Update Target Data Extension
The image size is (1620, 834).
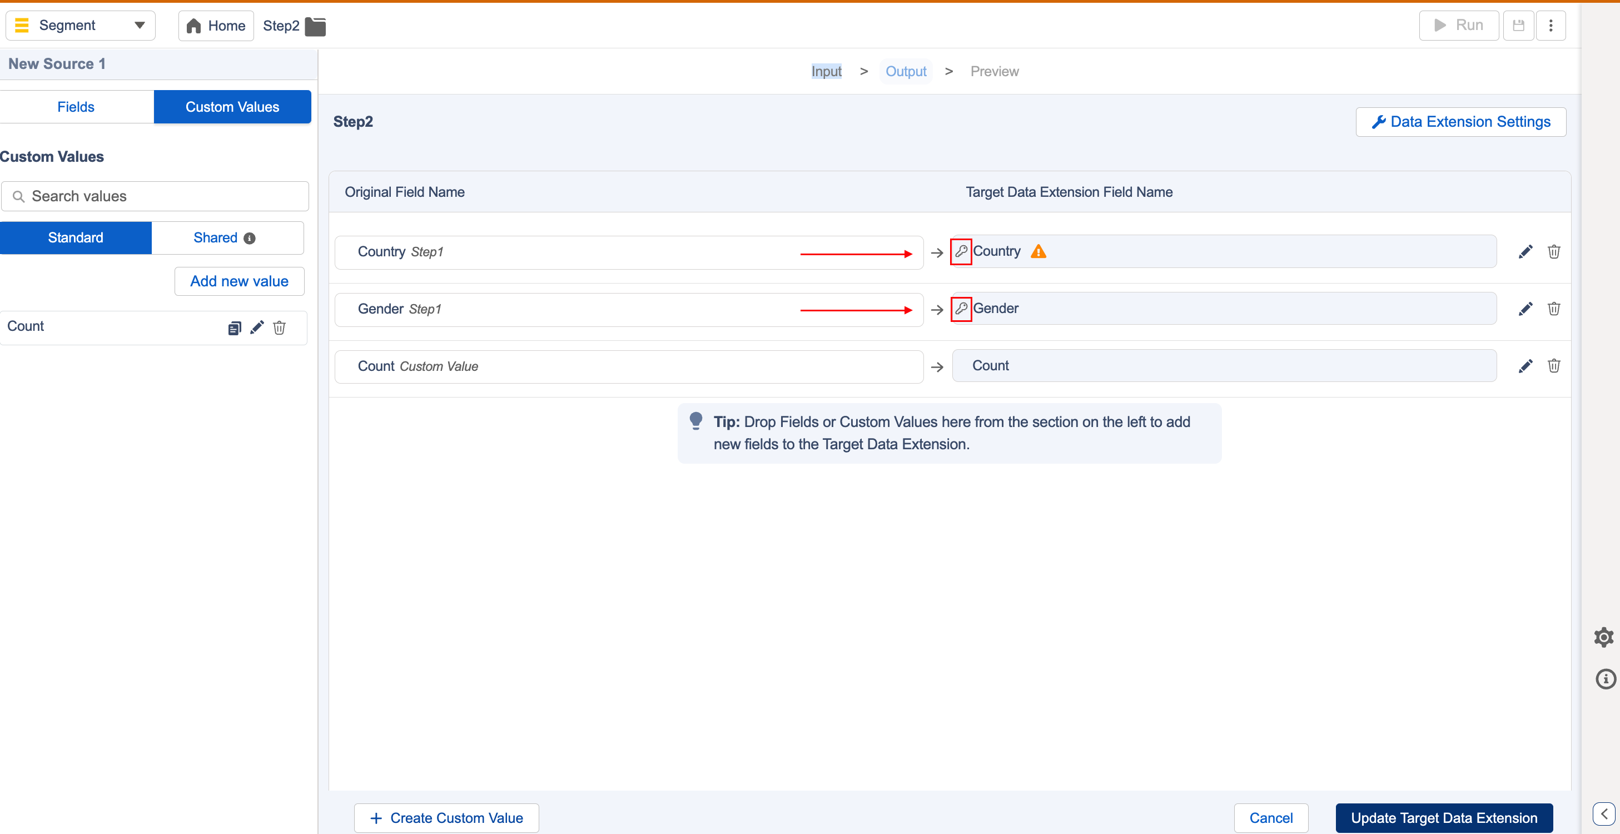click(x=1444, y=818)
